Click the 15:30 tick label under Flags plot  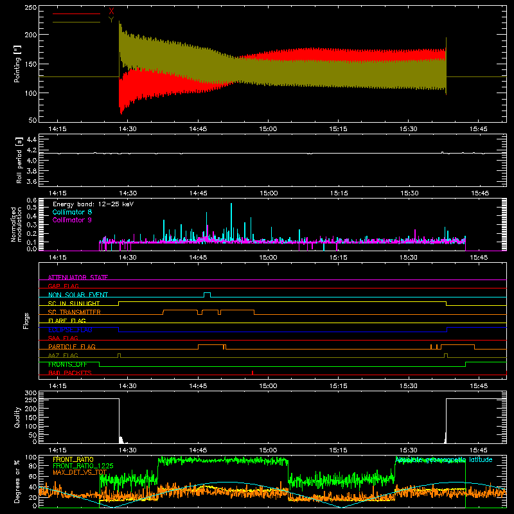[x=409, y=386]
